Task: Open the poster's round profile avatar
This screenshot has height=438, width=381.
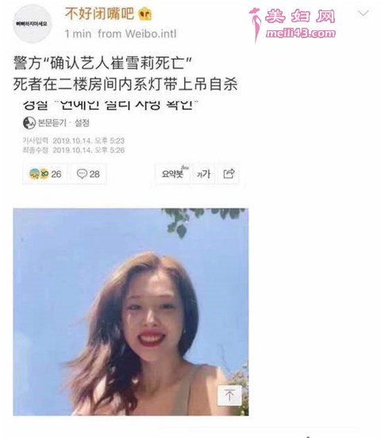Action: tap(33, 24)
